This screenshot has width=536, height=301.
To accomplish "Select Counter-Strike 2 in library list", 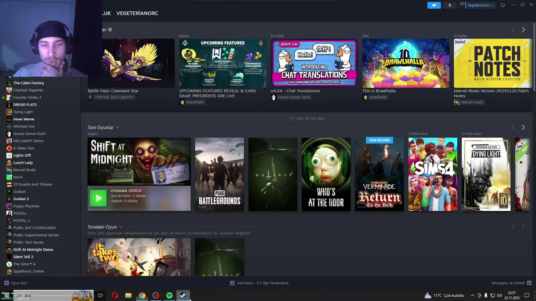I will pos(27,97).
